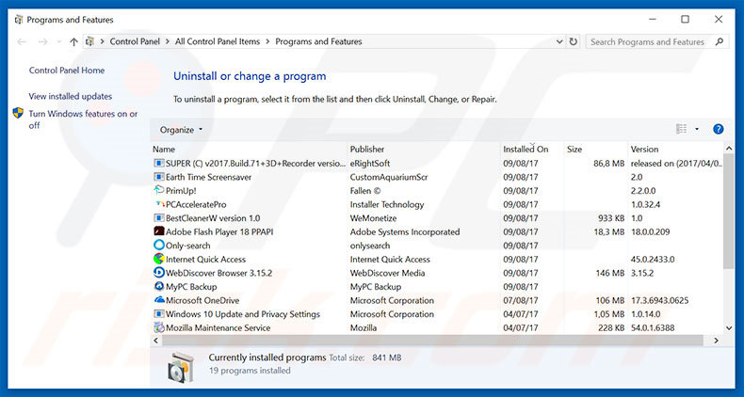Click the help question mark icon

pyautogui.click(x=718, y=129)
